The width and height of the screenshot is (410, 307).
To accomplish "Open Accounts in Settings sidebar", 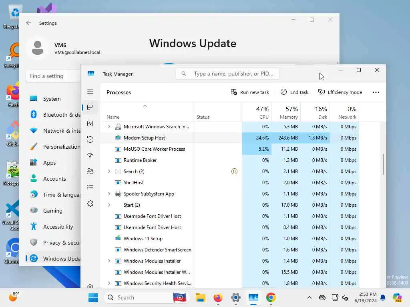I will point(54,179).
